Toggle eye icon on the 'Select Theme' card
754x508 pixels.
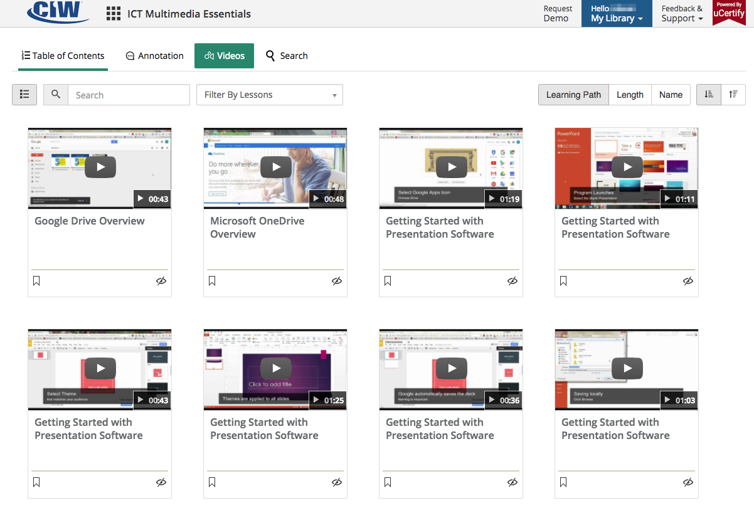[x=161, y=482]
